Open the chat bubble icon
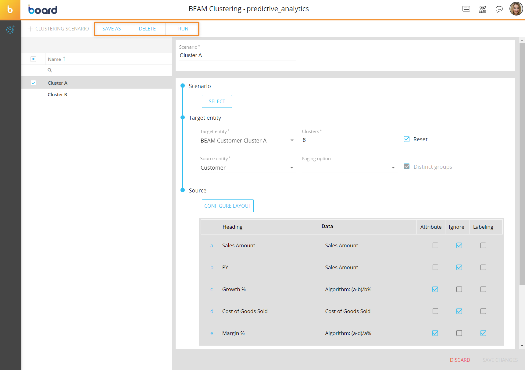The height and width of the screenshot is (370, 525). coord(499,9)
